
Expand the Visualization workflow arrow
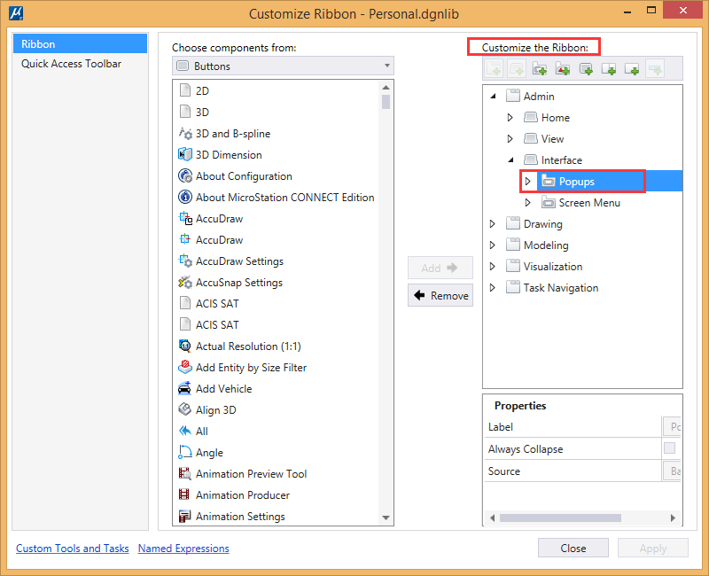point(493,267)
